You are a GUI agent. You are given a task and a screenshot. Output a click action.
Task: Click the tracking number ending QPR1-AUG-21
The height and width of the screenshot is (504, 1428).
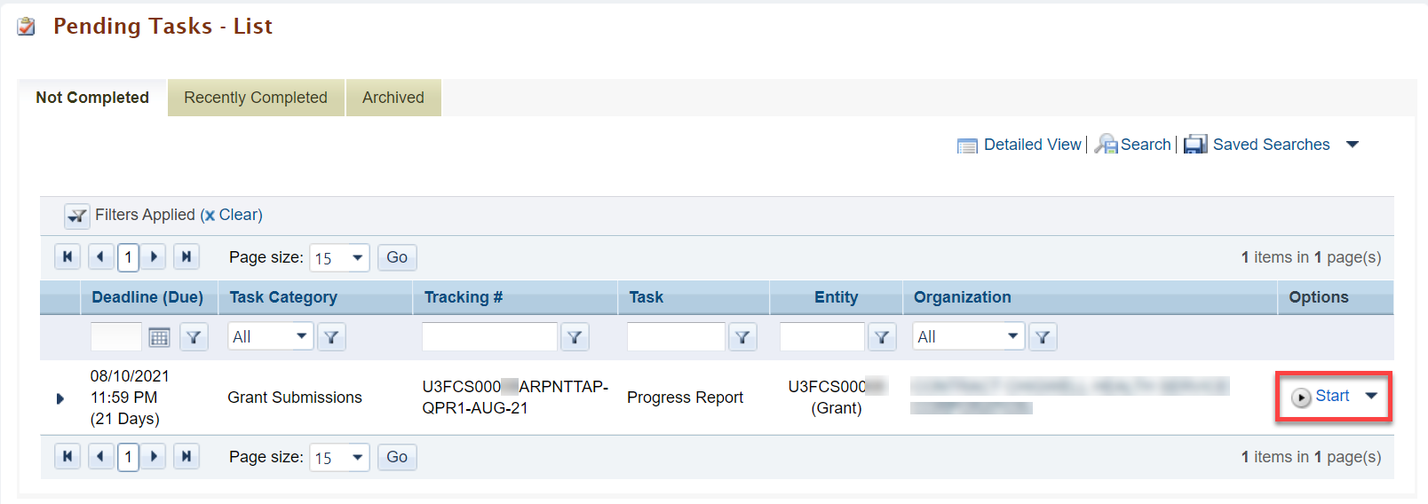click(515, 398)
